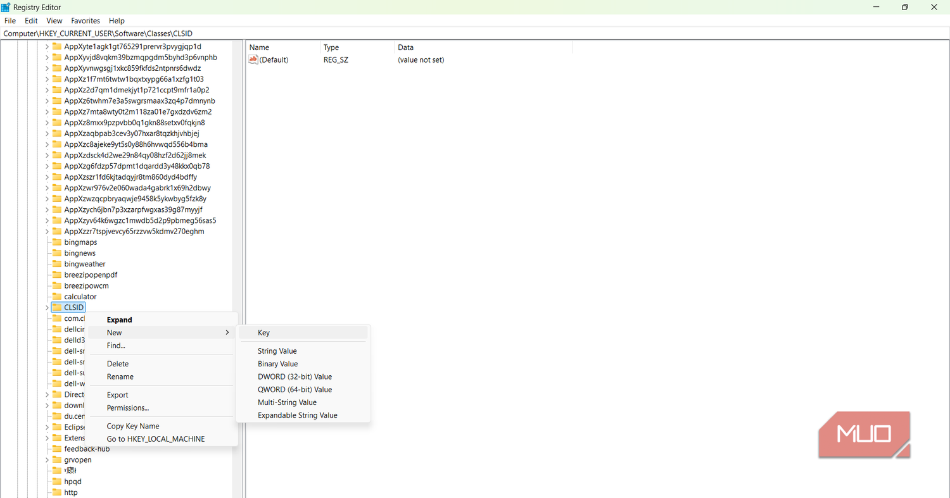
Task: Choose Expandable String Value
Action: click(x=303, y=416)
